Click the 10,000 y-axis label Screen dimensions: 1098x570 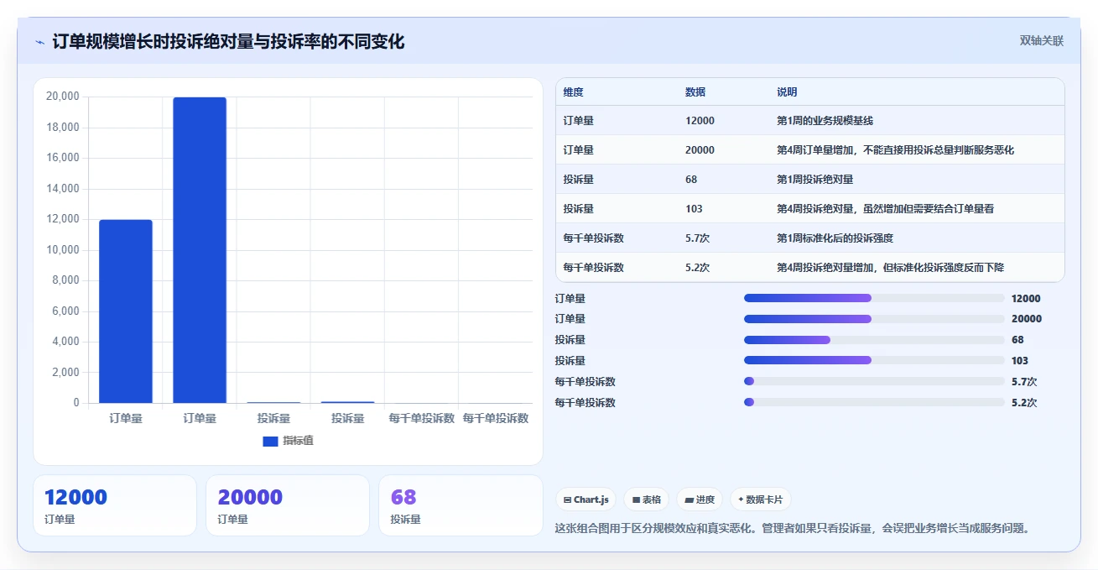[x=63, y=250]
